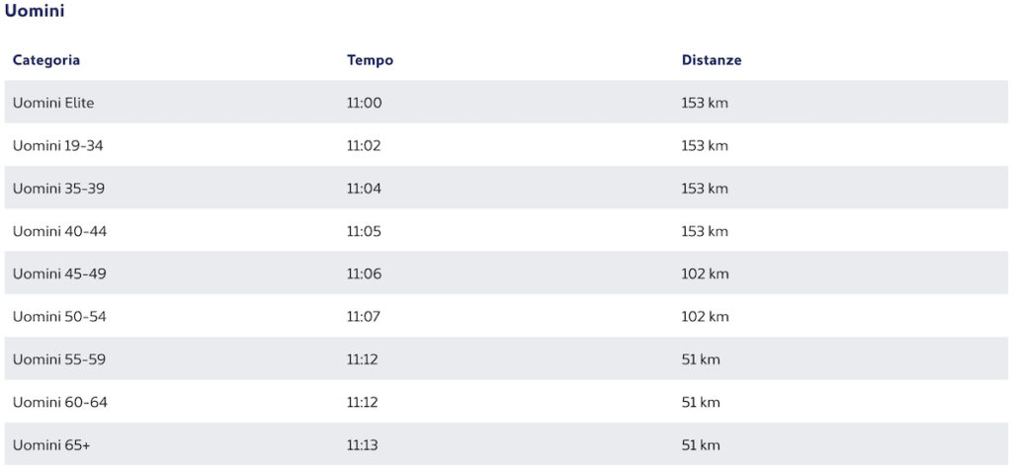Select the Uomini 65+ category cell
Screen dimensions: 1012x470
coord(51,445)
